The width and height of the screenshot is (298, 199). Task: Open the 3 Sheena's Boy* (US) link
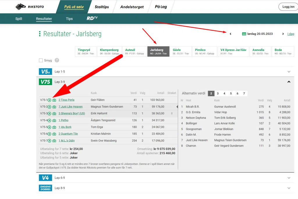[x=72, y=113]
